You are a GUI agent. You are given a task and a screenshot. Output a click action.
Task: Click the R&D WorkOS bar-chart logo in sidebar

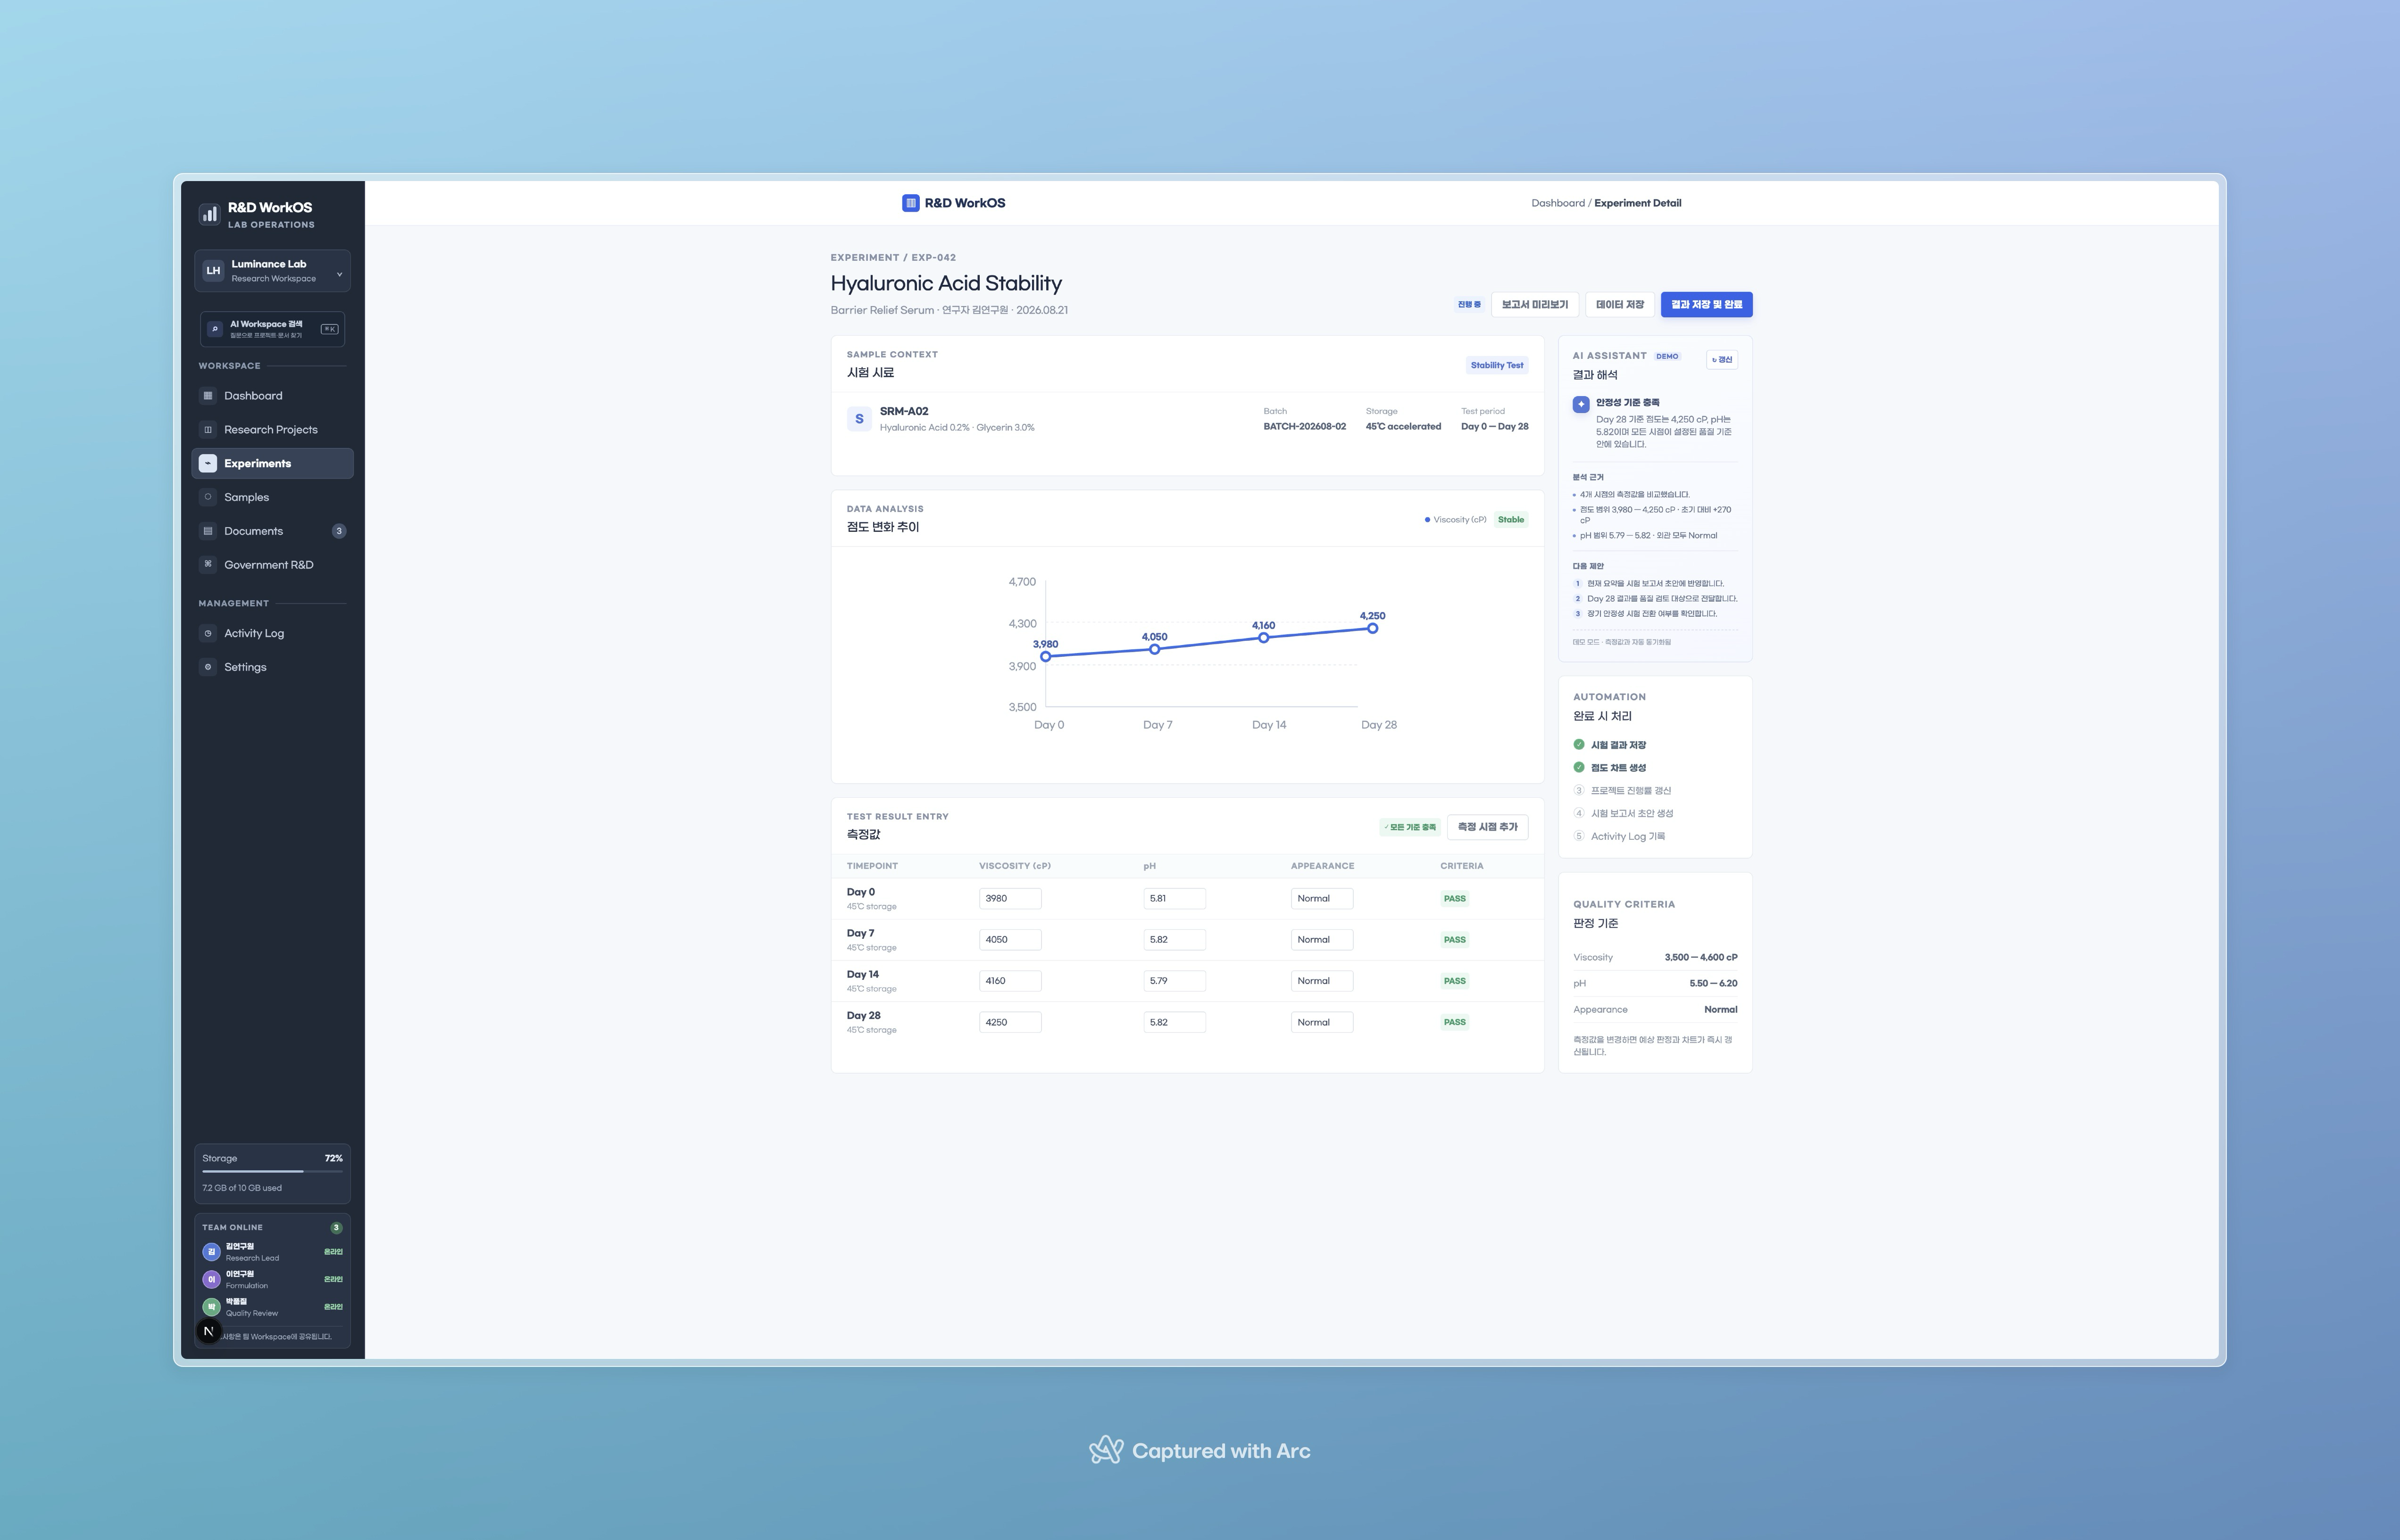(209, 214)
